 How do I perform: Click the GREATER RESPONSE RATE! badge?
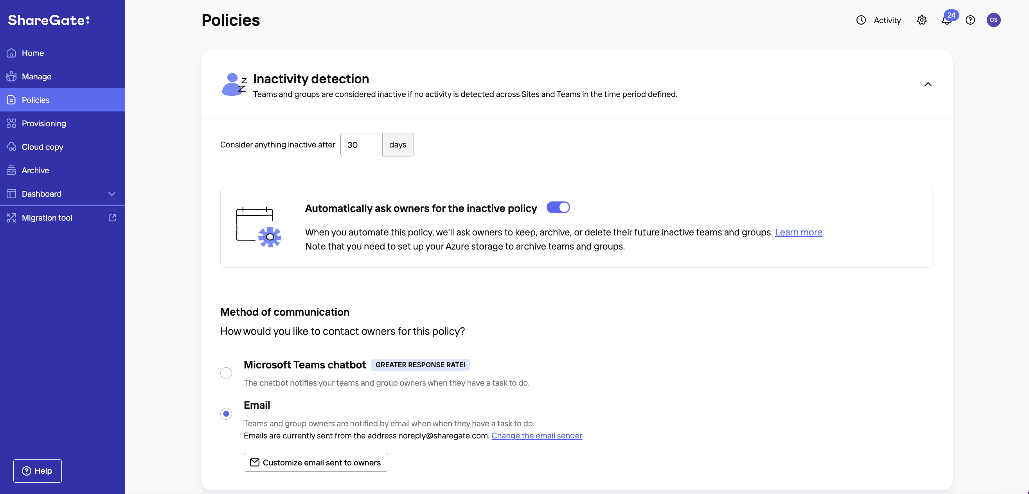pos(420,365)
